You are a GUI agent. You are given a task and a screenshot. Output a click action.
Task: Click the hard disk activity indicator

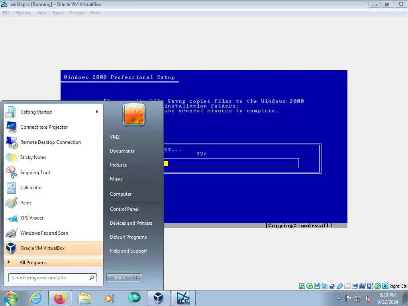[302, 286]
